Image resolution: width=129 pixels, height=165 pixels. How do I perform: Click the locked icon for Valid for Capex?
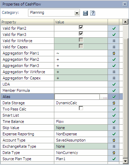[114, 47]
